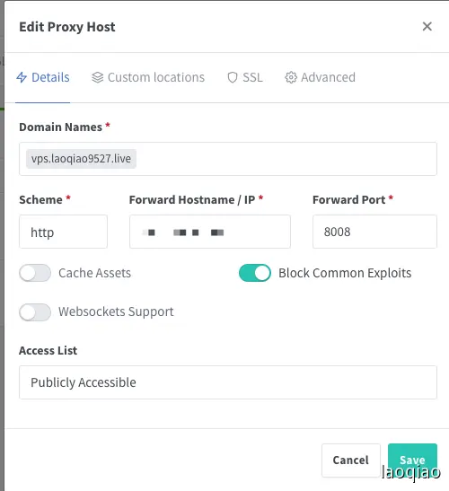Open the Details tab
The width and height of the screenshot is (449, 491).
point(43,77)
